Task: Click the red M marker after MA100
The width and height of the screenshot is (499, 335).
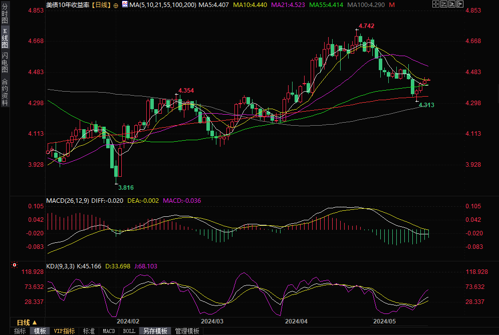Action: coord(391,5)
